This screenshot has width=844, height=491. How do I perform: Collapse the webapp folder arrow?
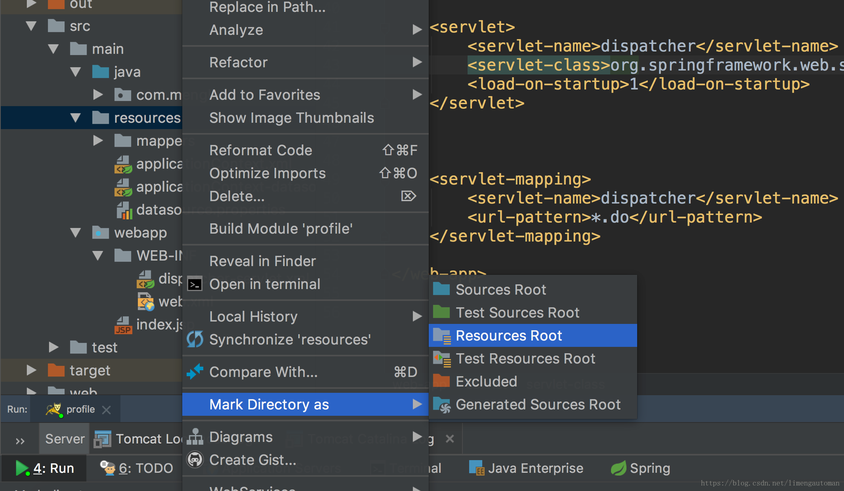coord(75,233)
